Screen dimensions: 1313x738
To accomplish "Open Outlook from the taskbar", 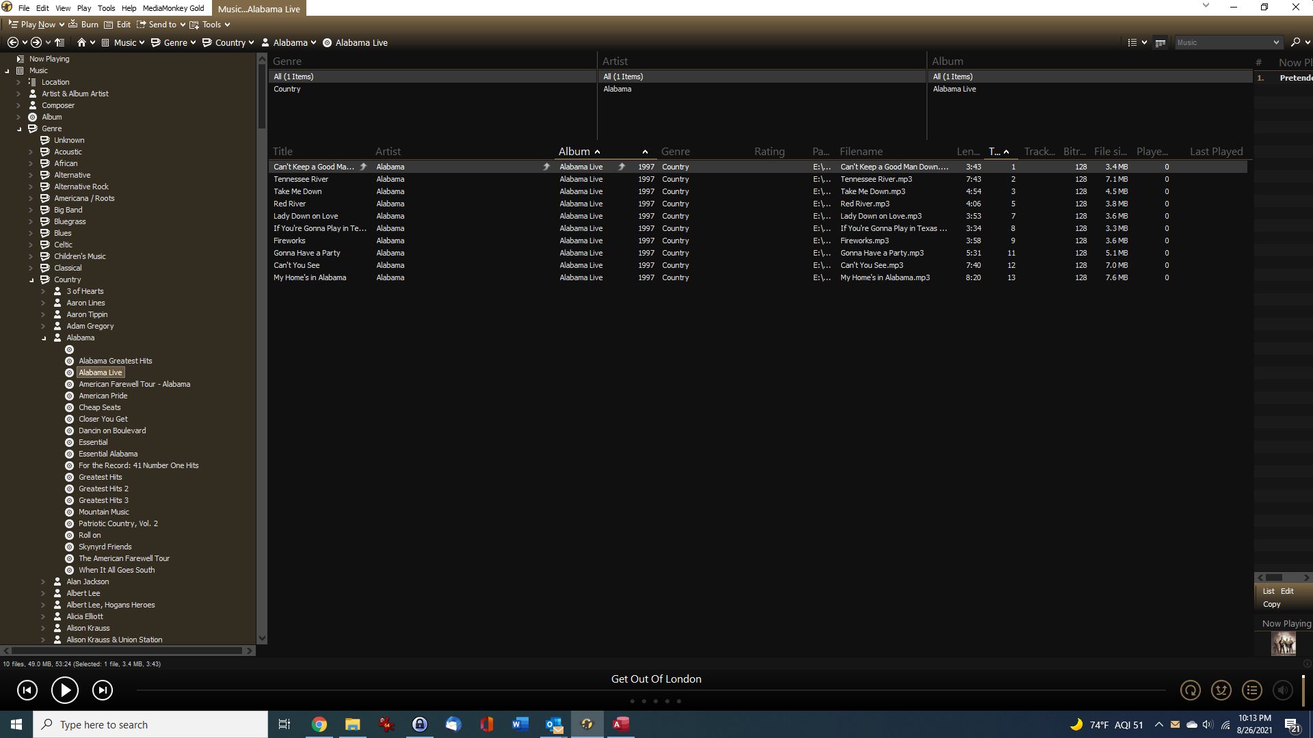I will pyautogui.click(x=554, y=724).
